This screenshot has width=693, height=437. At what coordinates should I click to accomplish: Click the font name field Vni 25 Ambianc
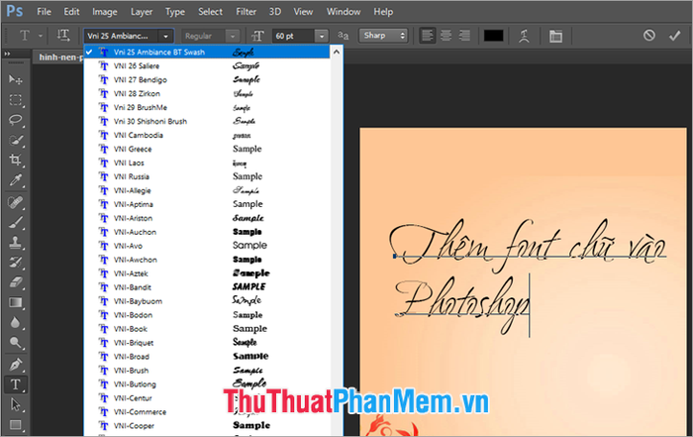tap(122, 36)
